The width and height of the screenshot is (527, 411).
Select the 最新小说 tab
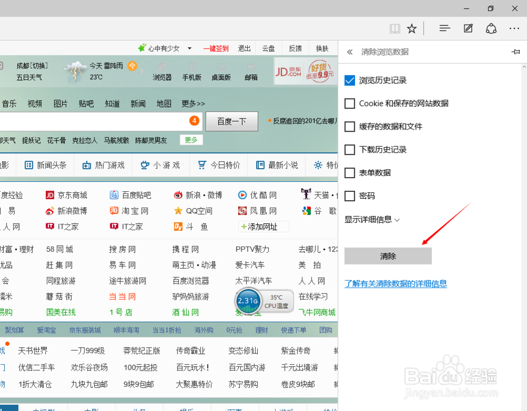coord(277,165)
